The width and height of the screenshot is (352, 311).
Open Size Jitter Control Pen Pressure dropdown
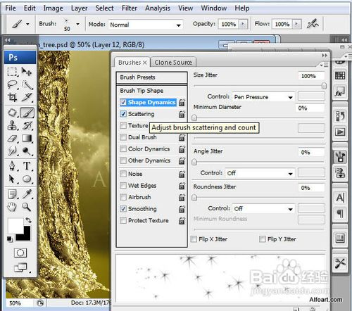point(263,97)
